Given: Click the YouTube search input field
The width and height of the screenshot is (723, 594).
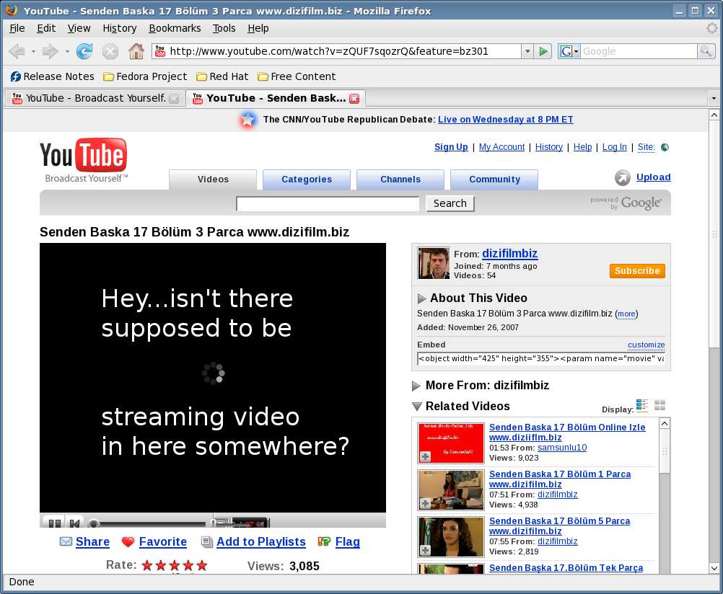Looking at the screenshot, I should (328, 204).
